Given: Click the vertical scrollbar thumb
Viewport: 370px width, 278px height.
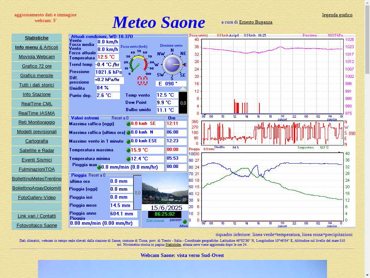Looking at the screenshot, I should pos(367,39).
